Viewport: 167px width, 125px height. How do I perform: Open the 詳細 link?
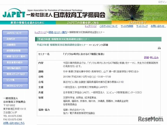(x=146, y=57)
